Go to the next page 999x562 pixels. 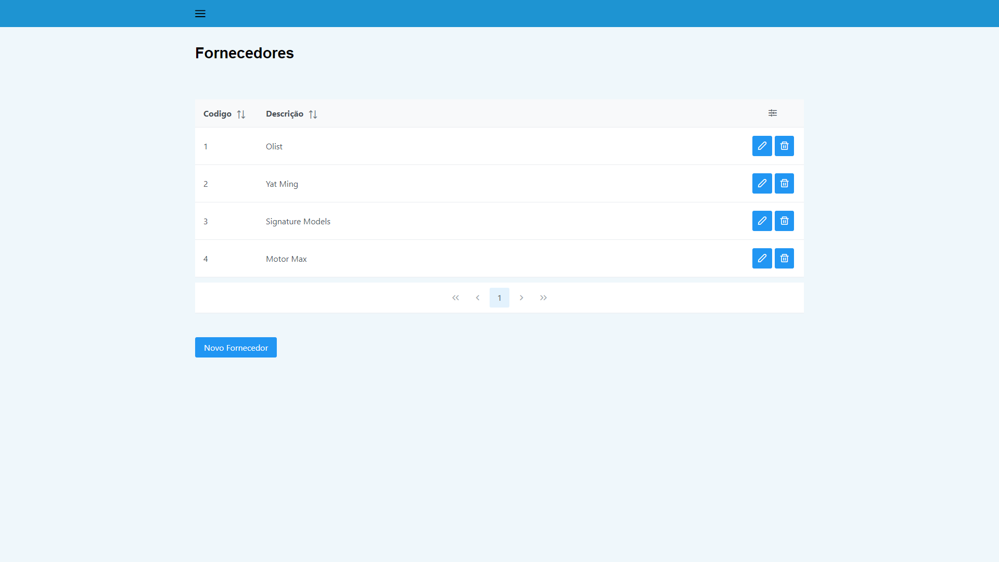pyautogui.click(x=521, y=298)
